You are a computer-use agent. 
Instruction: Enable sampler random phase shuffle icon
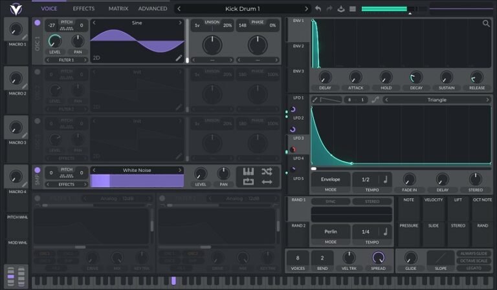coord(267,172)
